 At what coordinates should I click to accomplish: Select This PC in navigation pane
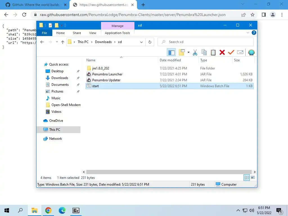(58, 130)
